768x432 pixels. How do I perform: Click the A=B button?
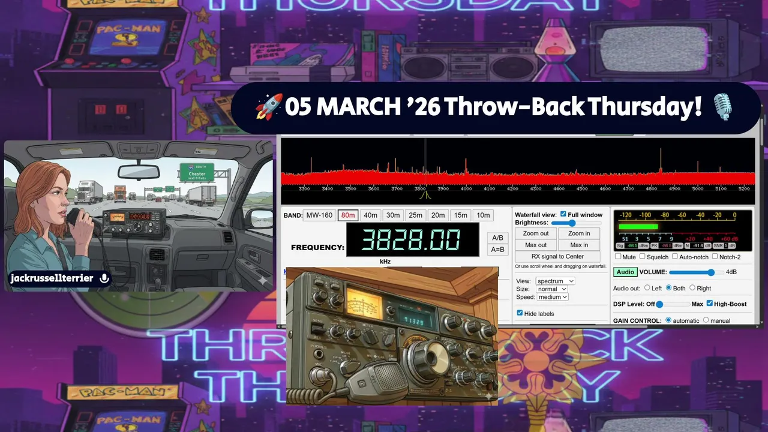497,250
